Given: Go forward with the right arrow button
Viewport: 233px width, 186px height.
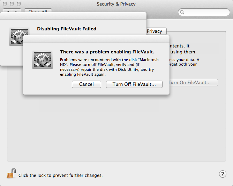Looking at the screenshot, I should pyautogui.click(x=17, y=10).
